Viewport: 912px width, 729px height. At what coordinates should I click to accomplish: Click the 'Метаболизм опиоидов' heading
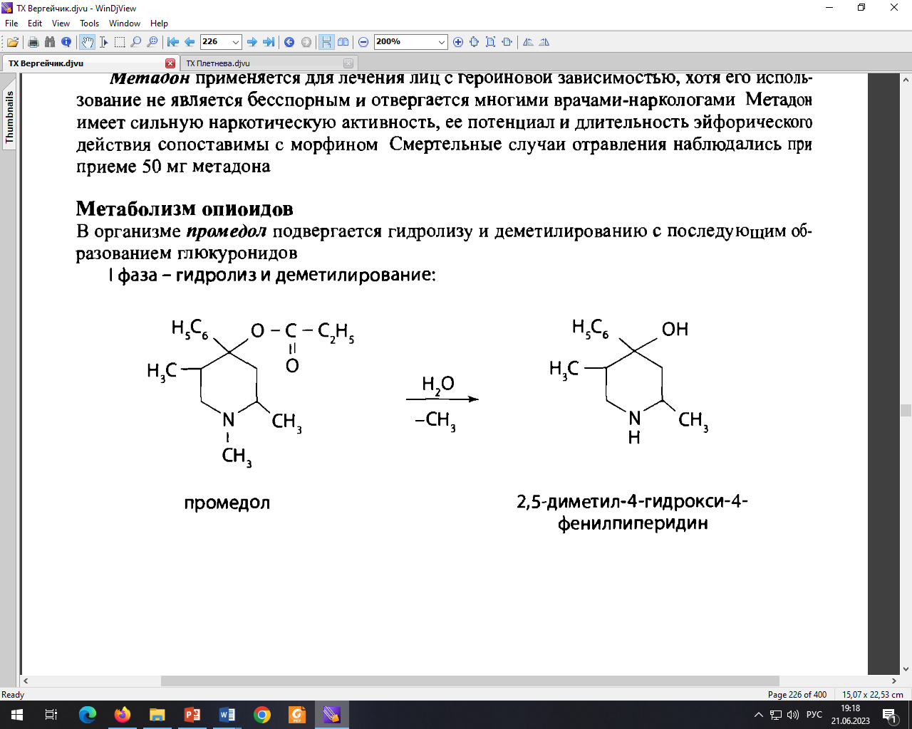[x=185, y=209]
